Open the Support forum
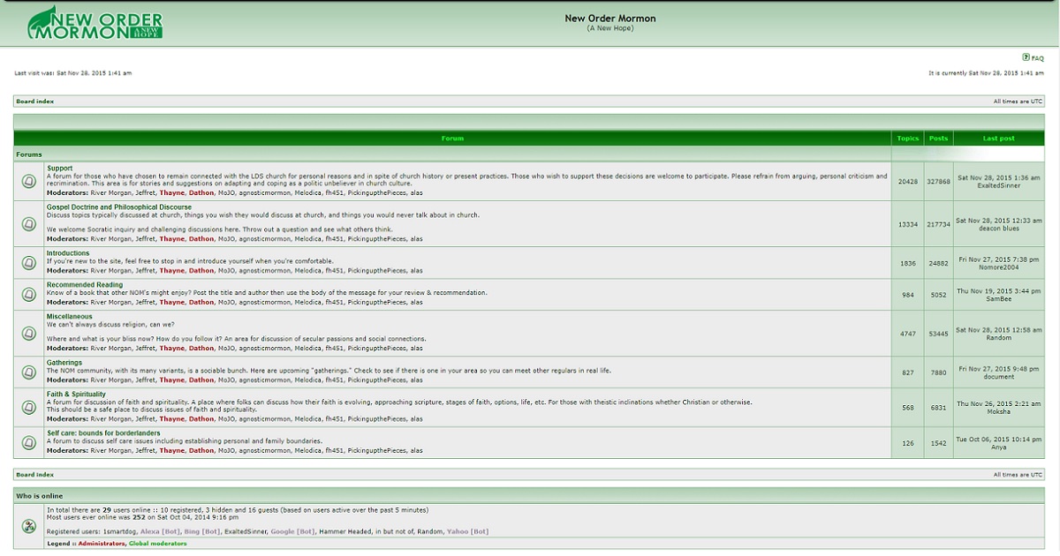The width and height of the screenshot is (1060, 556). click(59, 169)
